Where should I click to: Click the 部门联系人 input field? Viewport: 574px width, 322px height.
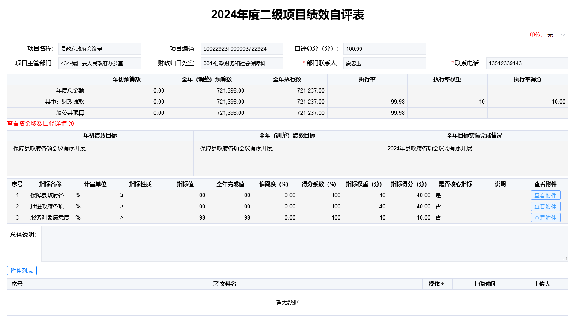pos(384,63)
